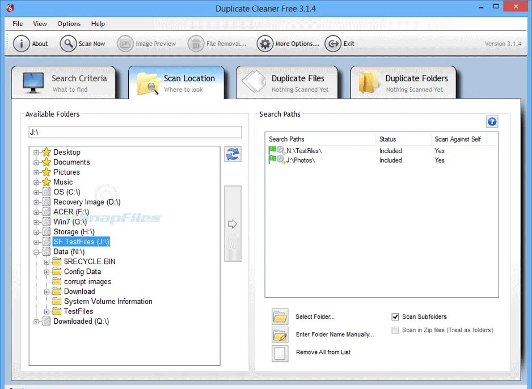Click the Select Folder... label
532x389 pixels.
click(x=315, y=317)
